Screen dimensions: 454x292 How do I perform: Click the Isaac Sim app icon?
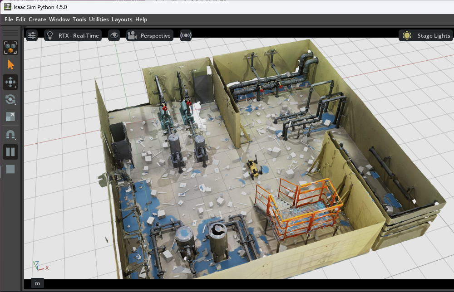pyautogui.click(x=8, y=7)
